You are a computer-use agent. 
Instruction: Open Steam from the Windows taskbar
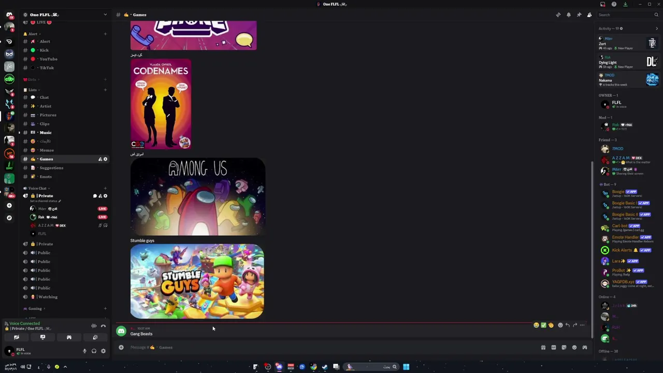325,367
